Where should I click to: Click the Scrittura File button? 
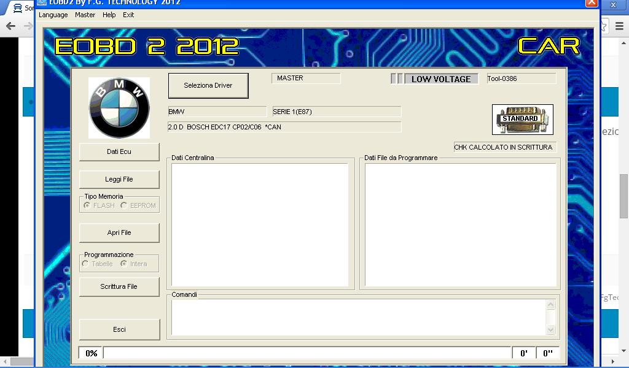(119, 286)
